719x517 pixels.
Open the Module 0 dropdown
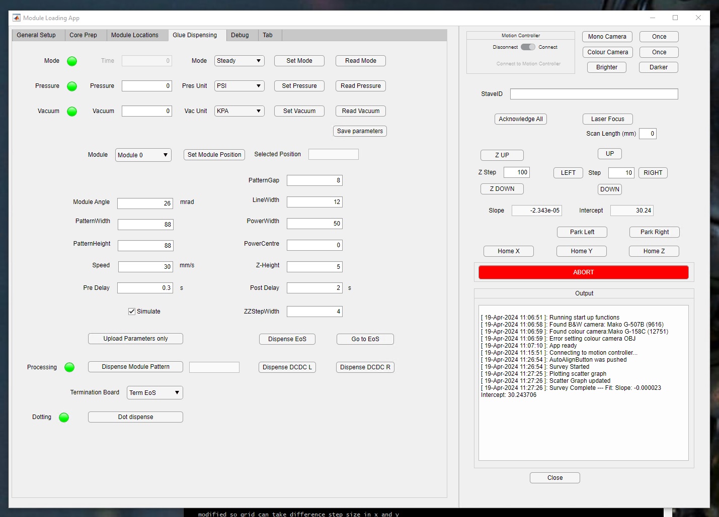tap(143, 155)
